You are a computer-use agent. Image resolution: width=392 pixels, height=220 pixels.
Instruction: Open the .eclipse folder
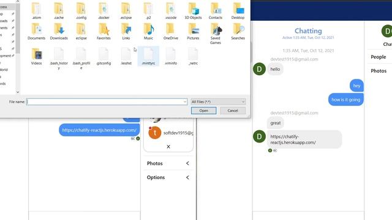coord(126,11)
